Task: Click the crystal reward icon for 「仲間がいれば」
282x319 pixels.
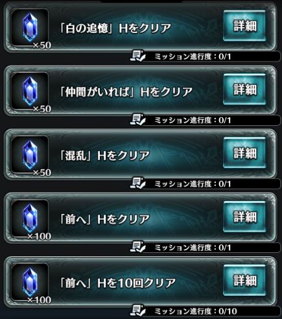Action: tap(30, 91)
